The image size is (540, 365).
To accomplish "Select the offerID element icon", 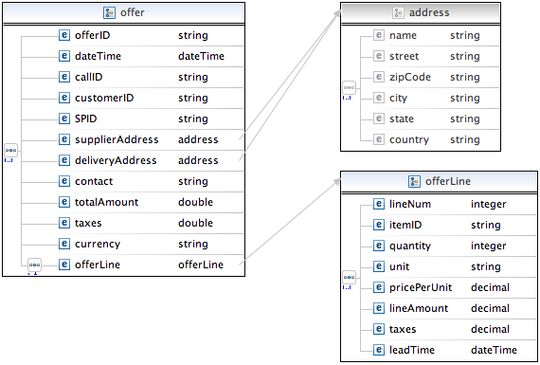I will pos(64,35).
